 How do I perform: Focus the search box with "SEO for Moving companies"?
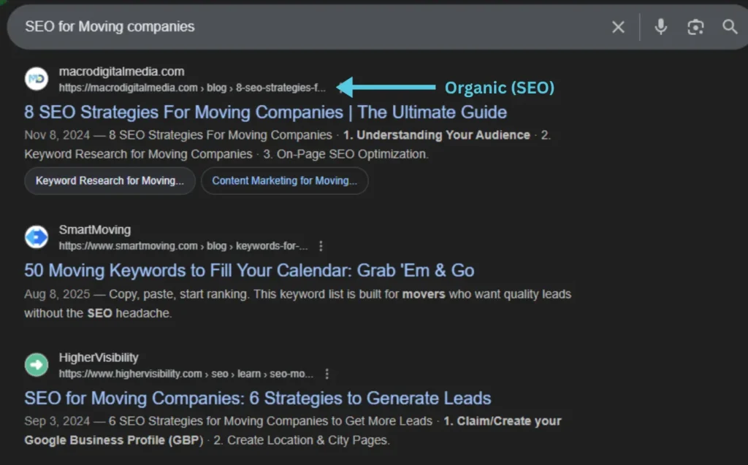tap(292, 28)
